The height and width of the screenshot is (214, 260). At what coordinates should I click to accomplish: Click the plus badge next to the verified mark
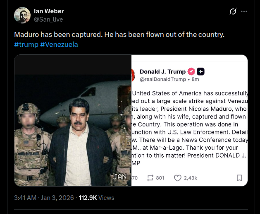pos(200,71)
